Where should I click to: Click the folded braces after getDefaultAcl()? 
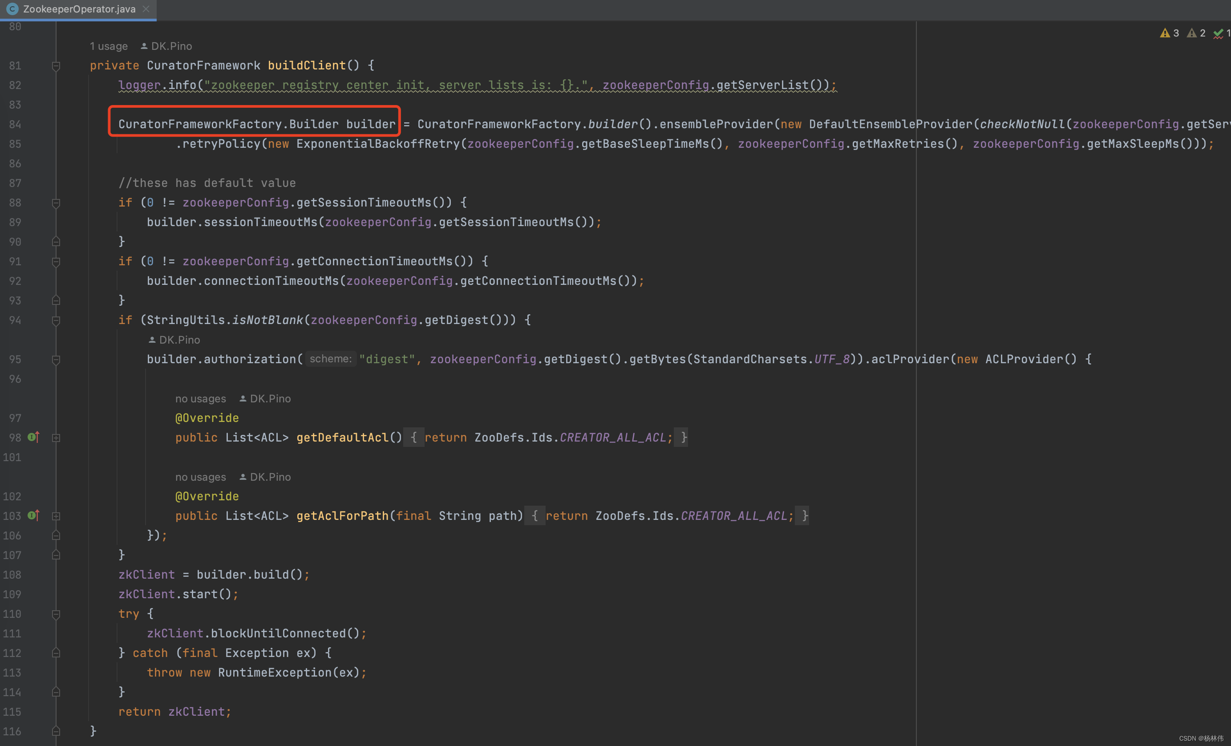click(x=413, y=438)
